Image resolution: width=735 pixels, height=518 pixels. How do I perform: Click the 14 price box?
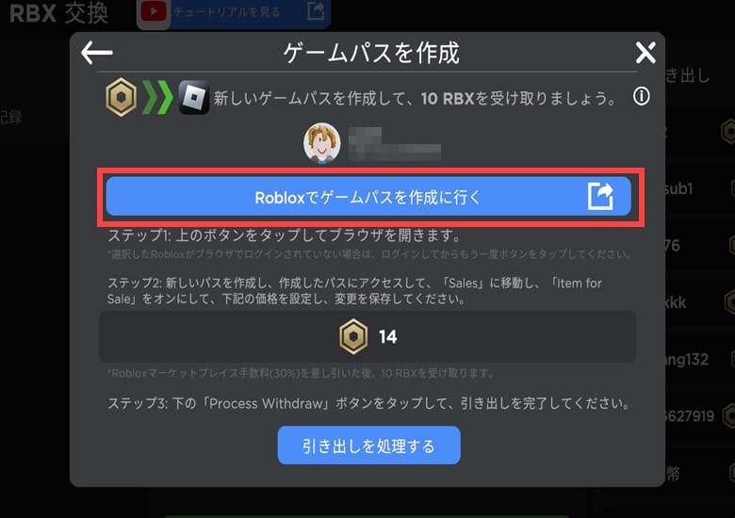pos(367,336)
